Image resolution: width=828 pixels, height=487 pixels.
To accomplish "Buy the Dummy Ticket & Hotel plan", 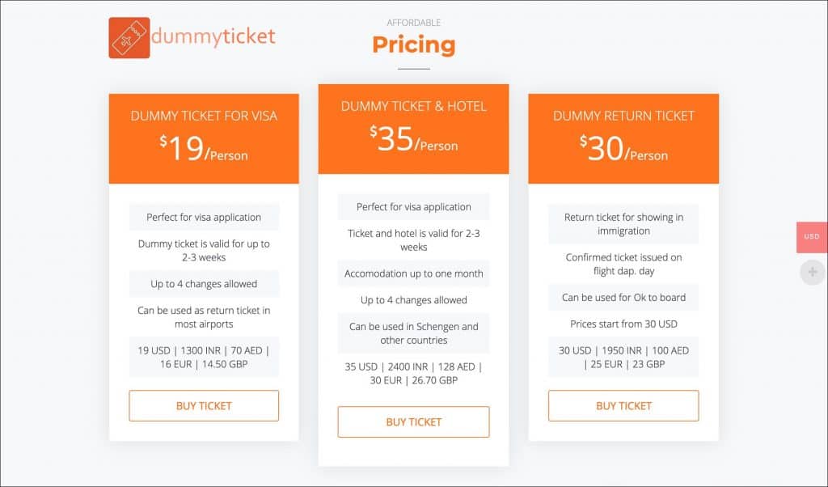I will coord(413,422).
